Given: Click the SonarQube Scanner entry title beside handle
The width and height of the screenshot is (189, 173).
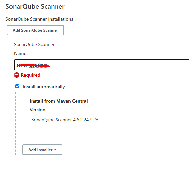Looking at the screenshot, I should pyautogui.click(x=34, y=44).
